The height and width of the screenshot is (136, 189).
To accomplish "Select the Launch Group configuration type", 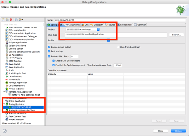I will pyautogui.click(x=15, y=77).
